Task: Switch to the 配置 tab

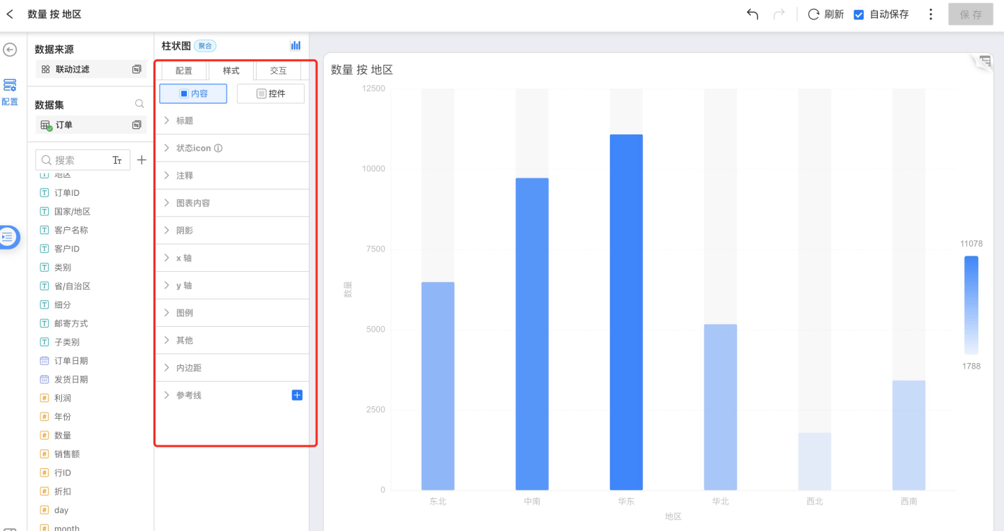Action: [184, 70]
